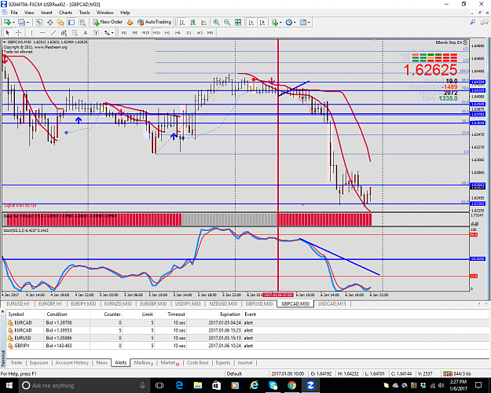
Task: Open the Insert menu
Action: [x=46, y=13]
